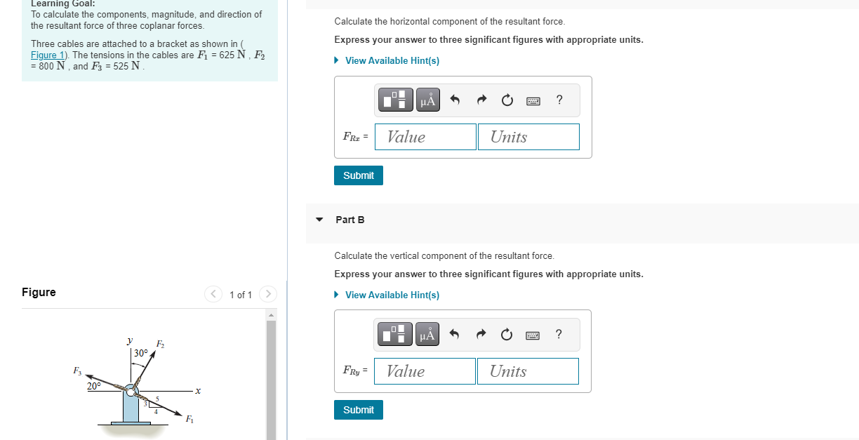Open the math template palette in Part A toolbar
The width and height of the screenshot is (859, 440).
pyautogui.click(x=395, y=100)
